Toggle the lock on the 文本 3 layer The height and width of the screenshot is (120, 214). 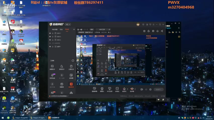click(53, 37)
